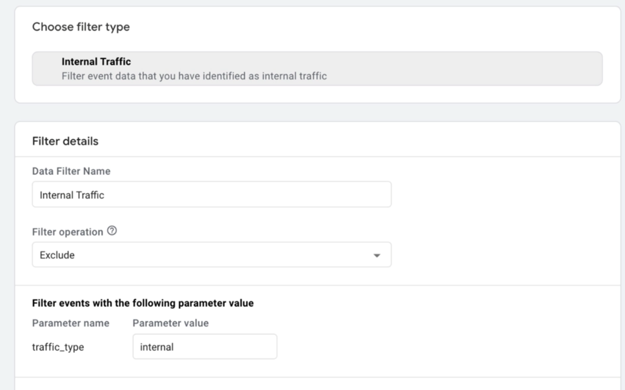Viewport: 625px width, 390px height.
Task: Click the Data Filter Name label
Action: 71,171
